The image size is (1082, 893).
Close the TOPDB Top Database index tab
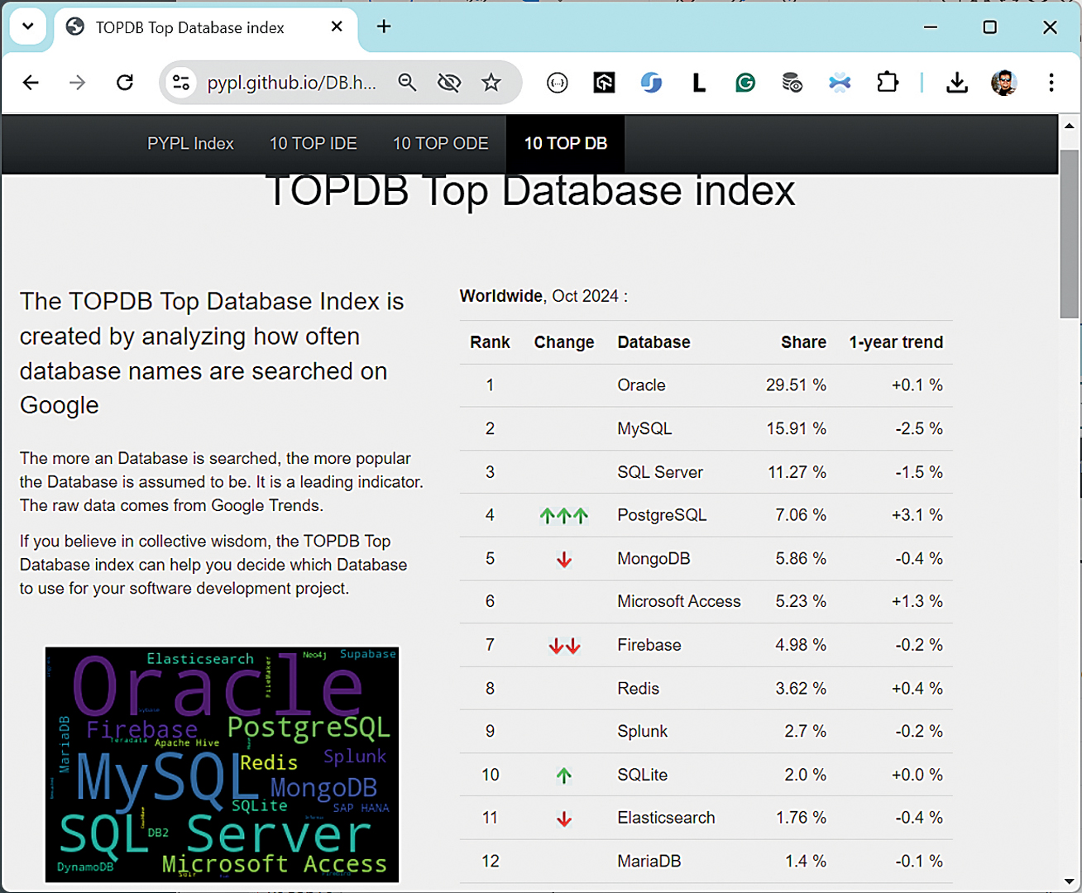click(x=337, y=26)
